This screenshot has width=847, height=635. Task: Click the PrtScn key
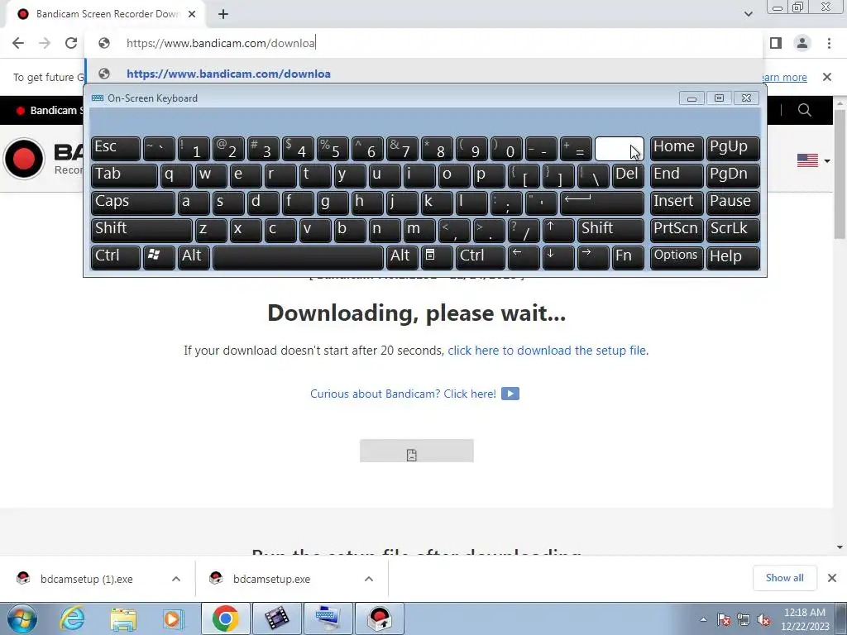677,230
